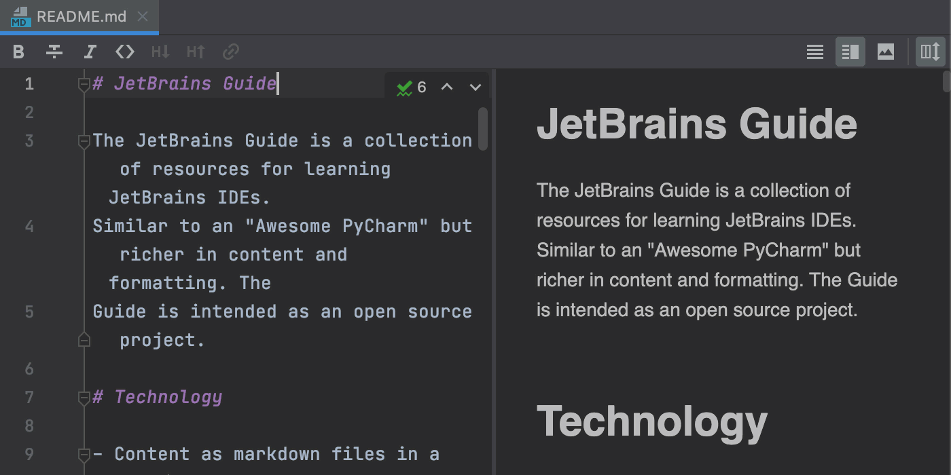
Task: Apply strikethrough formatting
Action: click(x=54, y=52)
